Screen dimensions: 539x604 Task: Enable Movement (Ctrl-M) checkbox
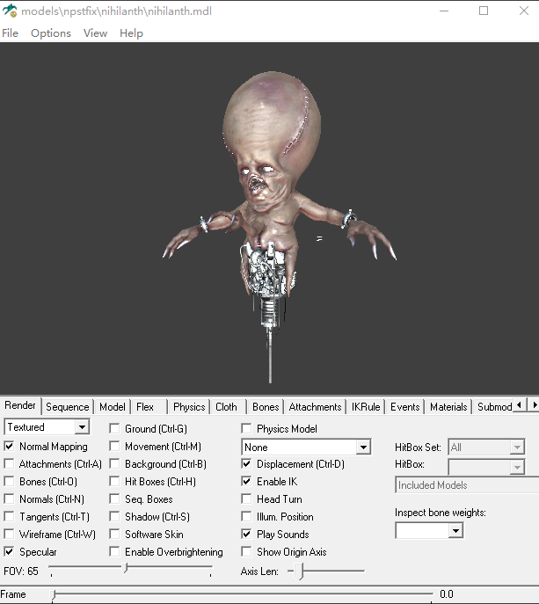(114, 446)
